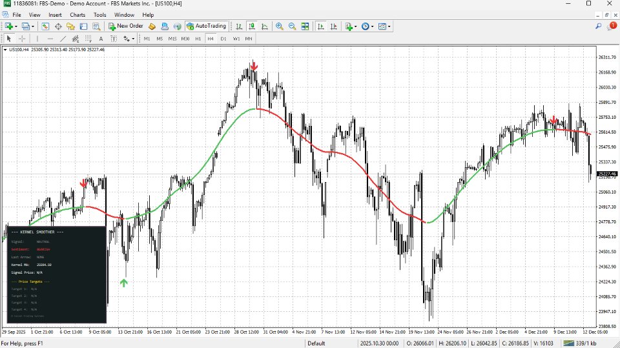Open the Tools menu

(99, 15)
